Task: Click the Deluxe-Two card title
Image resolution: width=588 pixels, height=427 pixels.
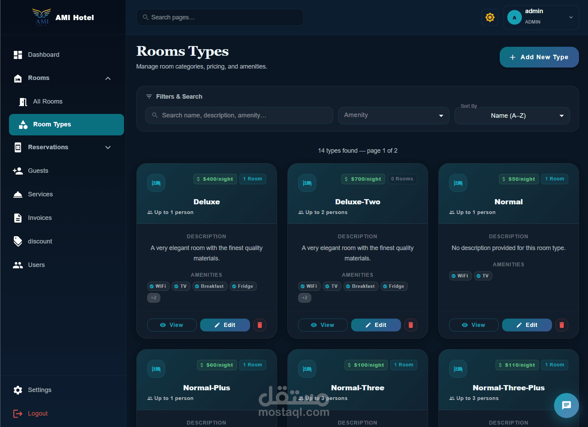Action: [x=358, y=202]
